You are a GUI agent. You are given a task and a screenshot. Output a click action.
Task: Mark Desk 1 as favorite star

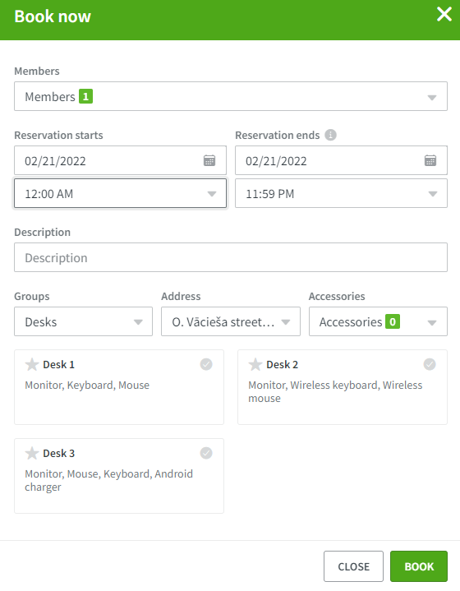click(x=32, y=364)
